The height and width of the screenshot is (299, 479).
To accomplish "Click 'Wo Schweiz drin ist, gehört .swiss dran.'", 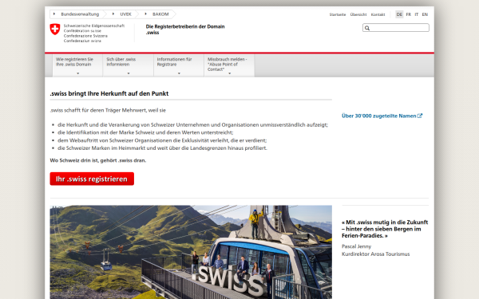I will pyautogui.click(x=98, y=160).
